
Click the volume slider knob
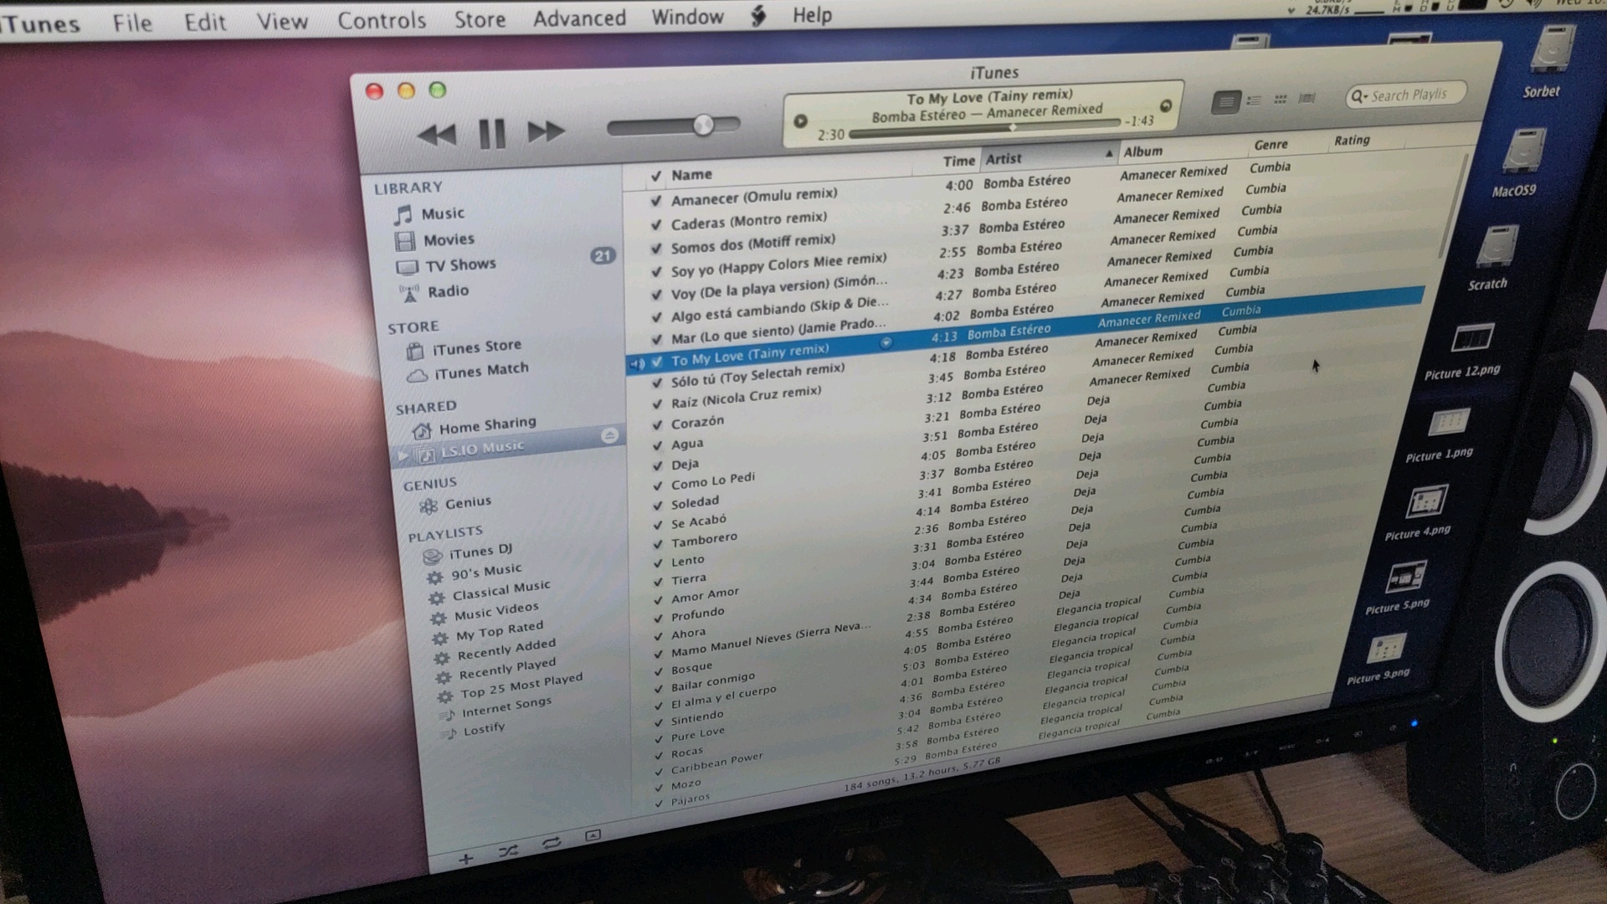point(703,126)
